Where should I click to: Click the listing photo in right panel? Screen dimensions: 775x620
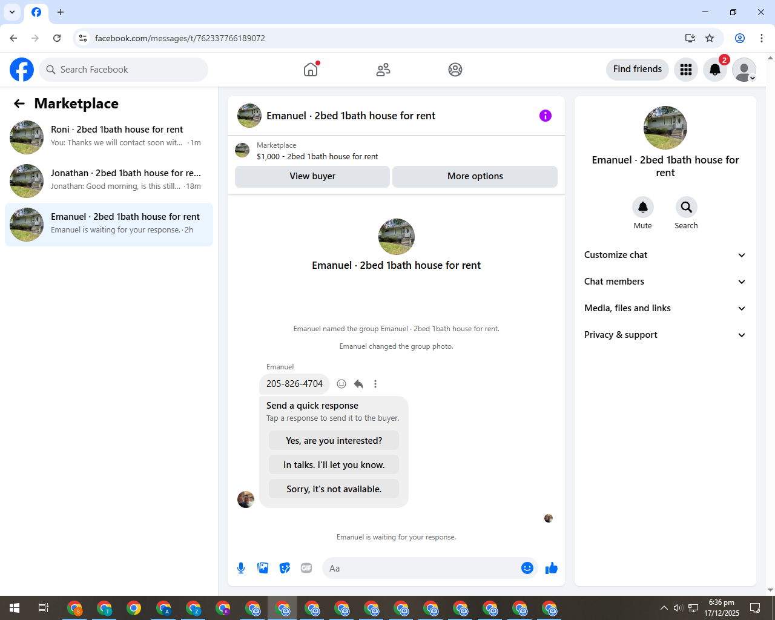click(x=665, y=128)
